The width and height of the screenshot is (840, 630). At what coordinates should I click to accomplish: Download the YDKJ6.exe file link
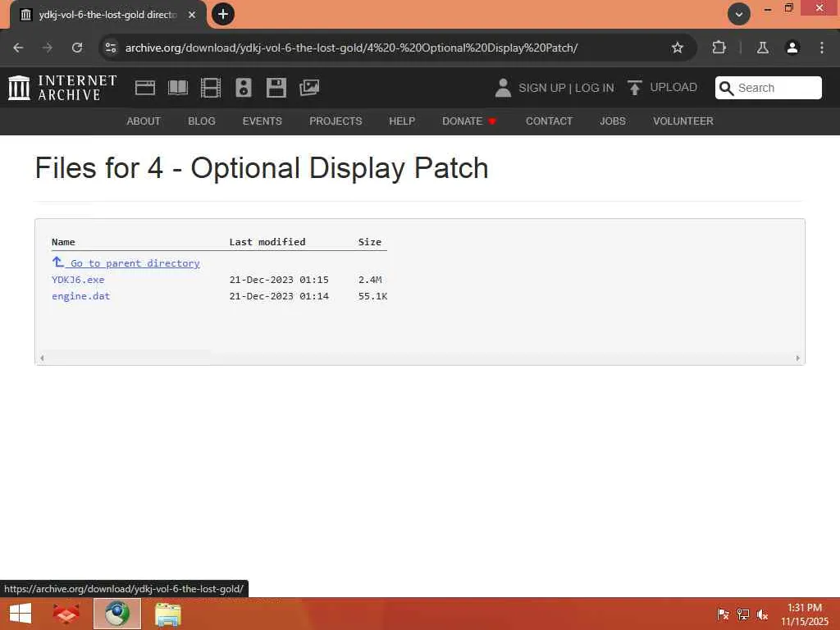click(x=78, y=280)
